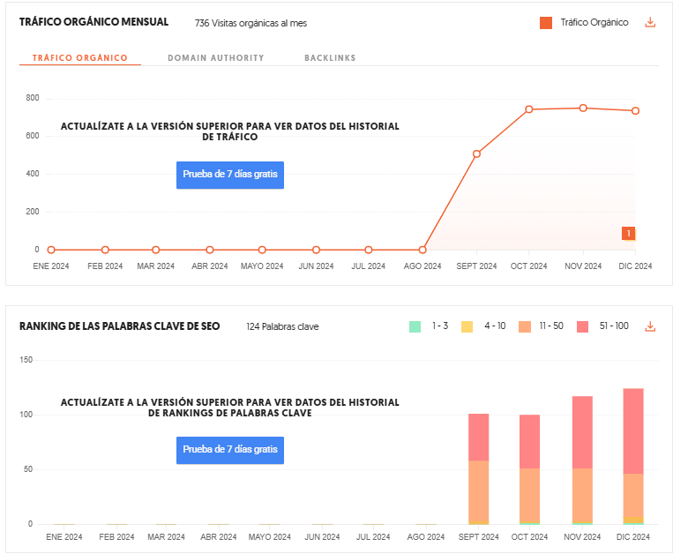Select the FEB 2024 traffic data point
The image size is (673, 554).
[x=105, y=250]
